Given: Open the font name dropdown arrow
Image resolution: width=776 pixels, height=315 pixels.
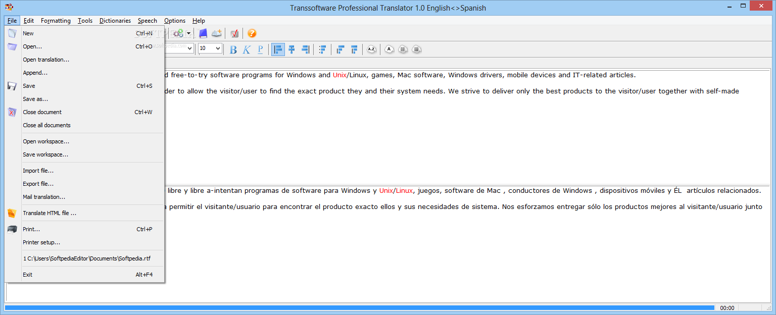Looking at the screenshot, I should pos(190,48).
